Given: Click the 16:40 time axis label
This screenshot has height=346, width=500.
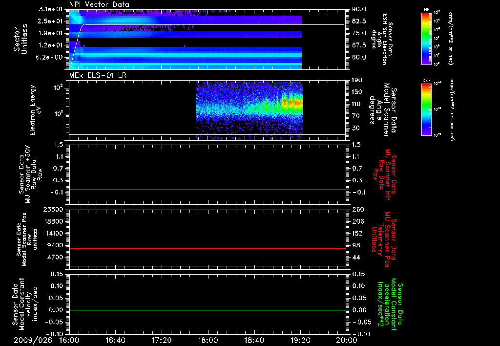Looking at the screenshot, I should pos(115,340).
